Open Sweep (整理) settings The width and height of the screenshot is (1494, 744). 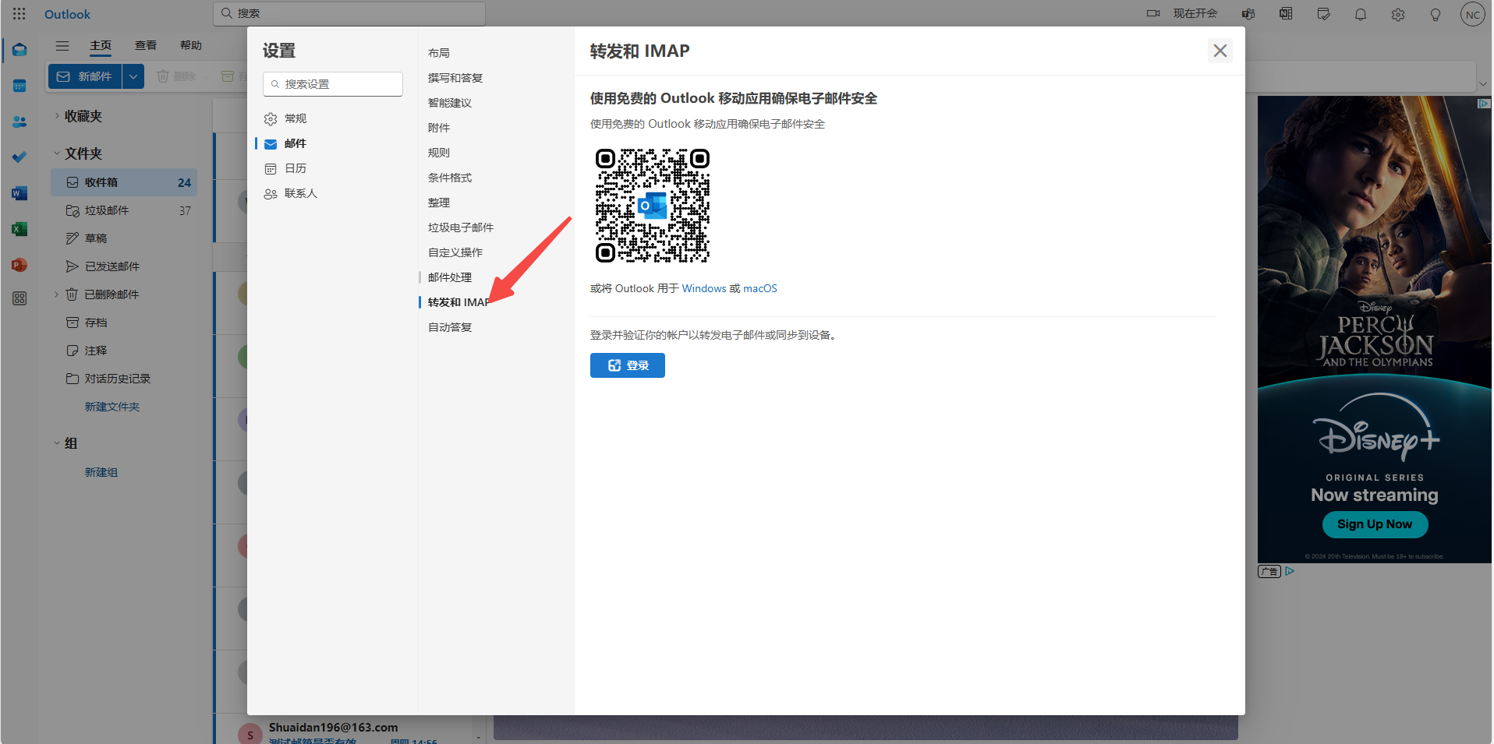pos(439,203)
